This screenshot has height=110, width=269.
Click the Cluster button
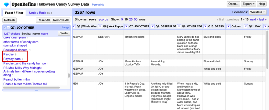pyautogui.click(x=64, y=33)
